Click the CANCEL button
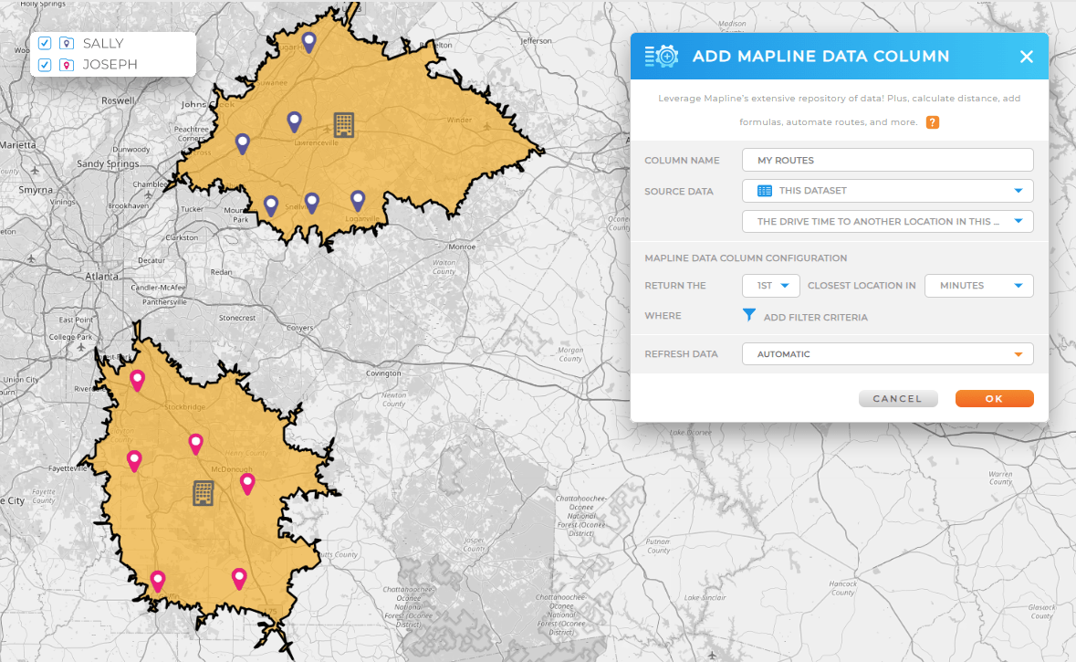Screen dimensions: 1076x662 (x=898, y=399)
